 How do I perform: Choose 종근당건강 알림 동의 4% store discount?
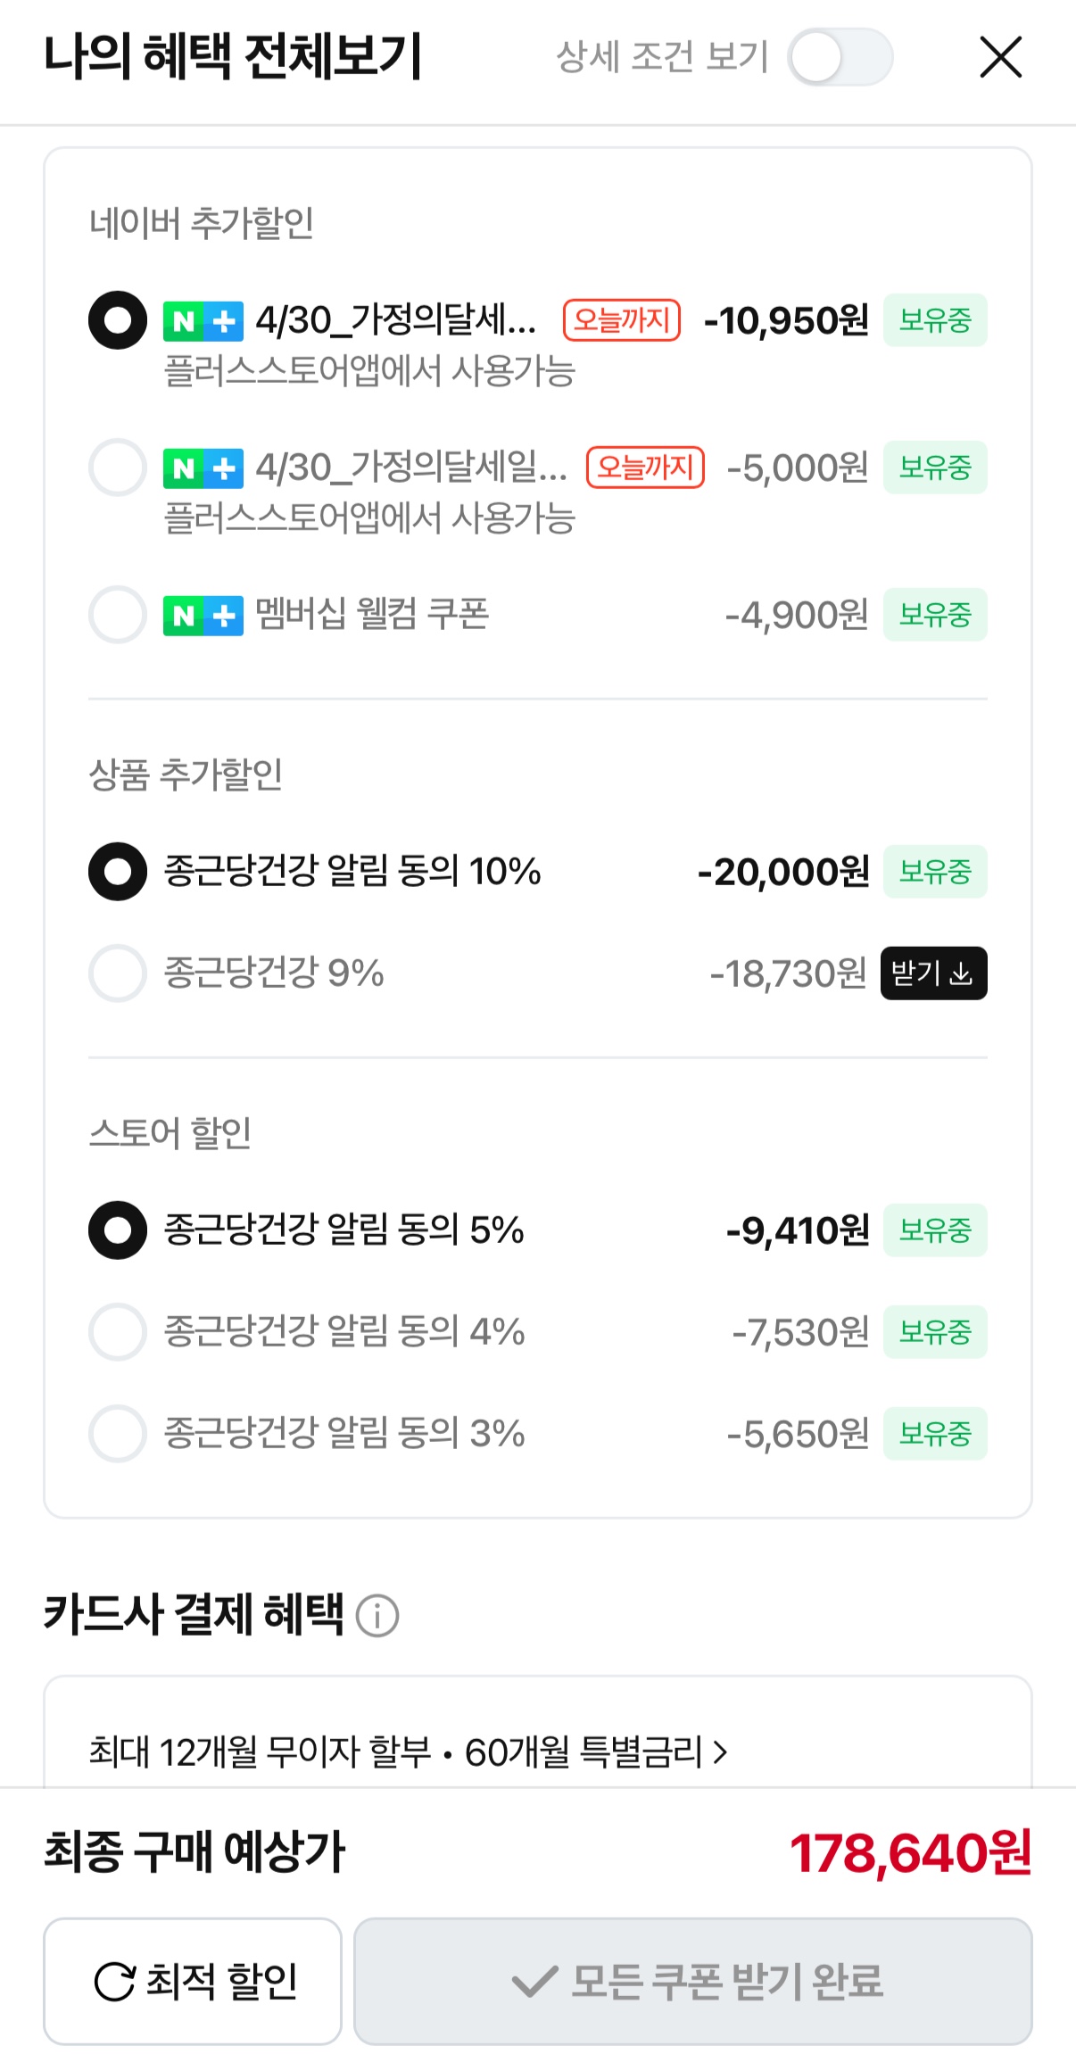118,1332
